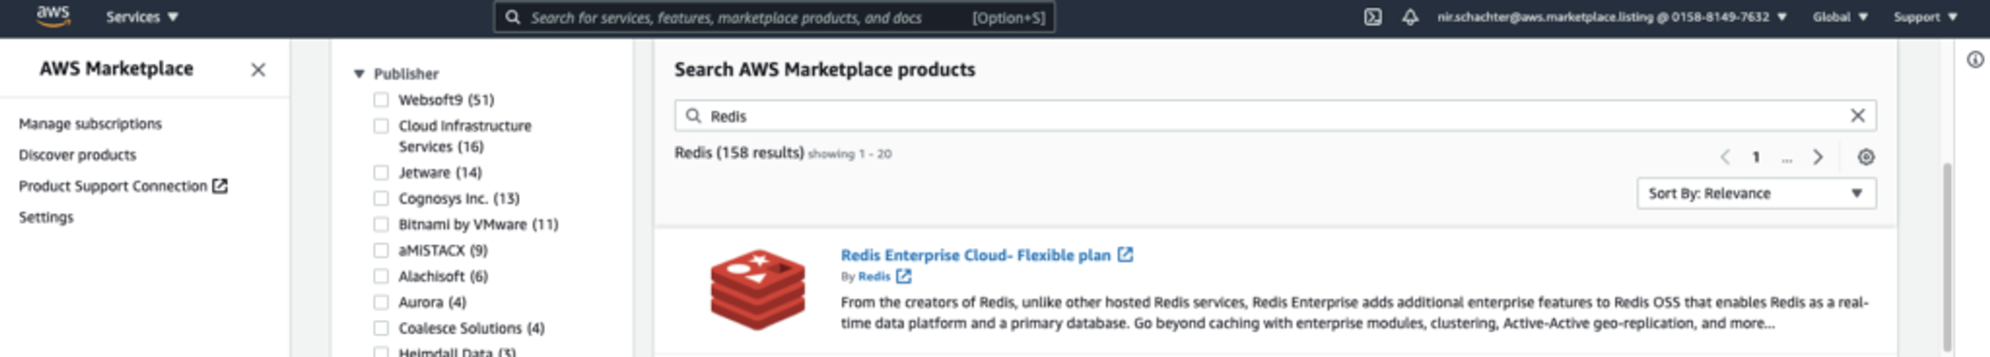
Task: Go to Discover products
Action: [77, 155]
